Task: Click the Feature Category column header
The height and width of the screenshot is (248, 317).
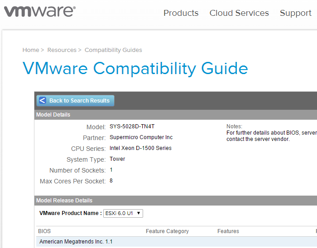Action: click(167, 231)
